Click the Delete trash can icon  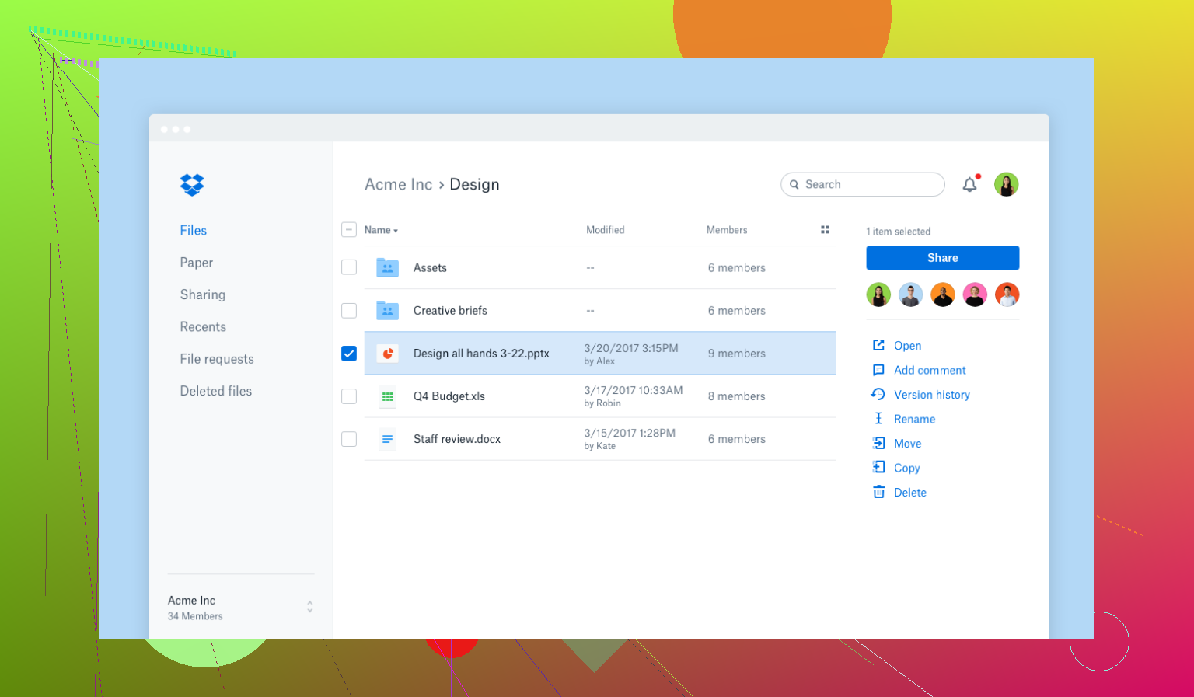click(878, 493)
